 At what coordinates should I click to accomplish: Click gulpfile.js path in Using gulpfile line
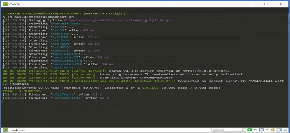tap(118, 20)
